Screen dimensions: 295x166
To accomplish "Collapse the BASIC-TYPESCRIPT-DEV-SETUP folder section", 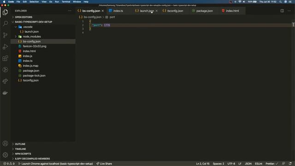I will pos(34,22).
